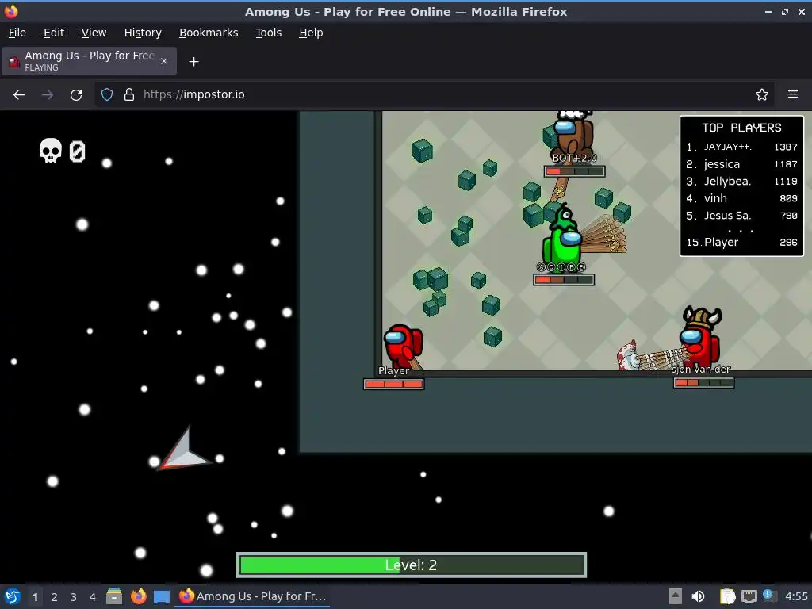Open tracking protection shield icon
The width and height of the screenshot is (812, 609).
coord(107,95)
